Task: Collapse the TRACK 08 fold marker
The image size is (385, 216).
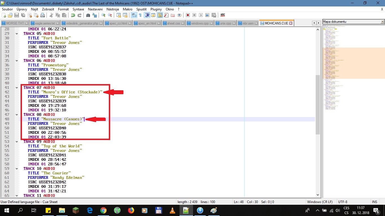Action: click(17, 114)
